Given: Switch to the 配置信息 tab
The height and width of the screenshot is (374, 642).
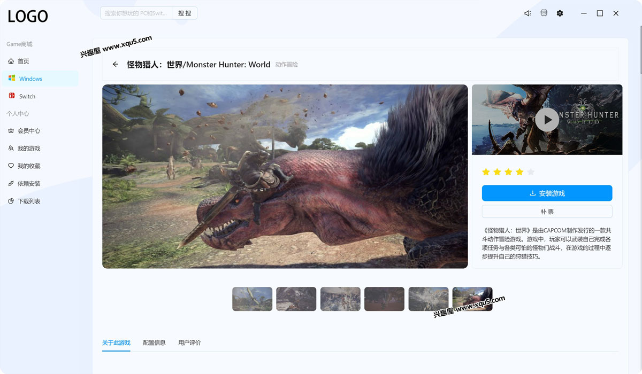Looking at the screenshot, I should click(x=154, y=343).
